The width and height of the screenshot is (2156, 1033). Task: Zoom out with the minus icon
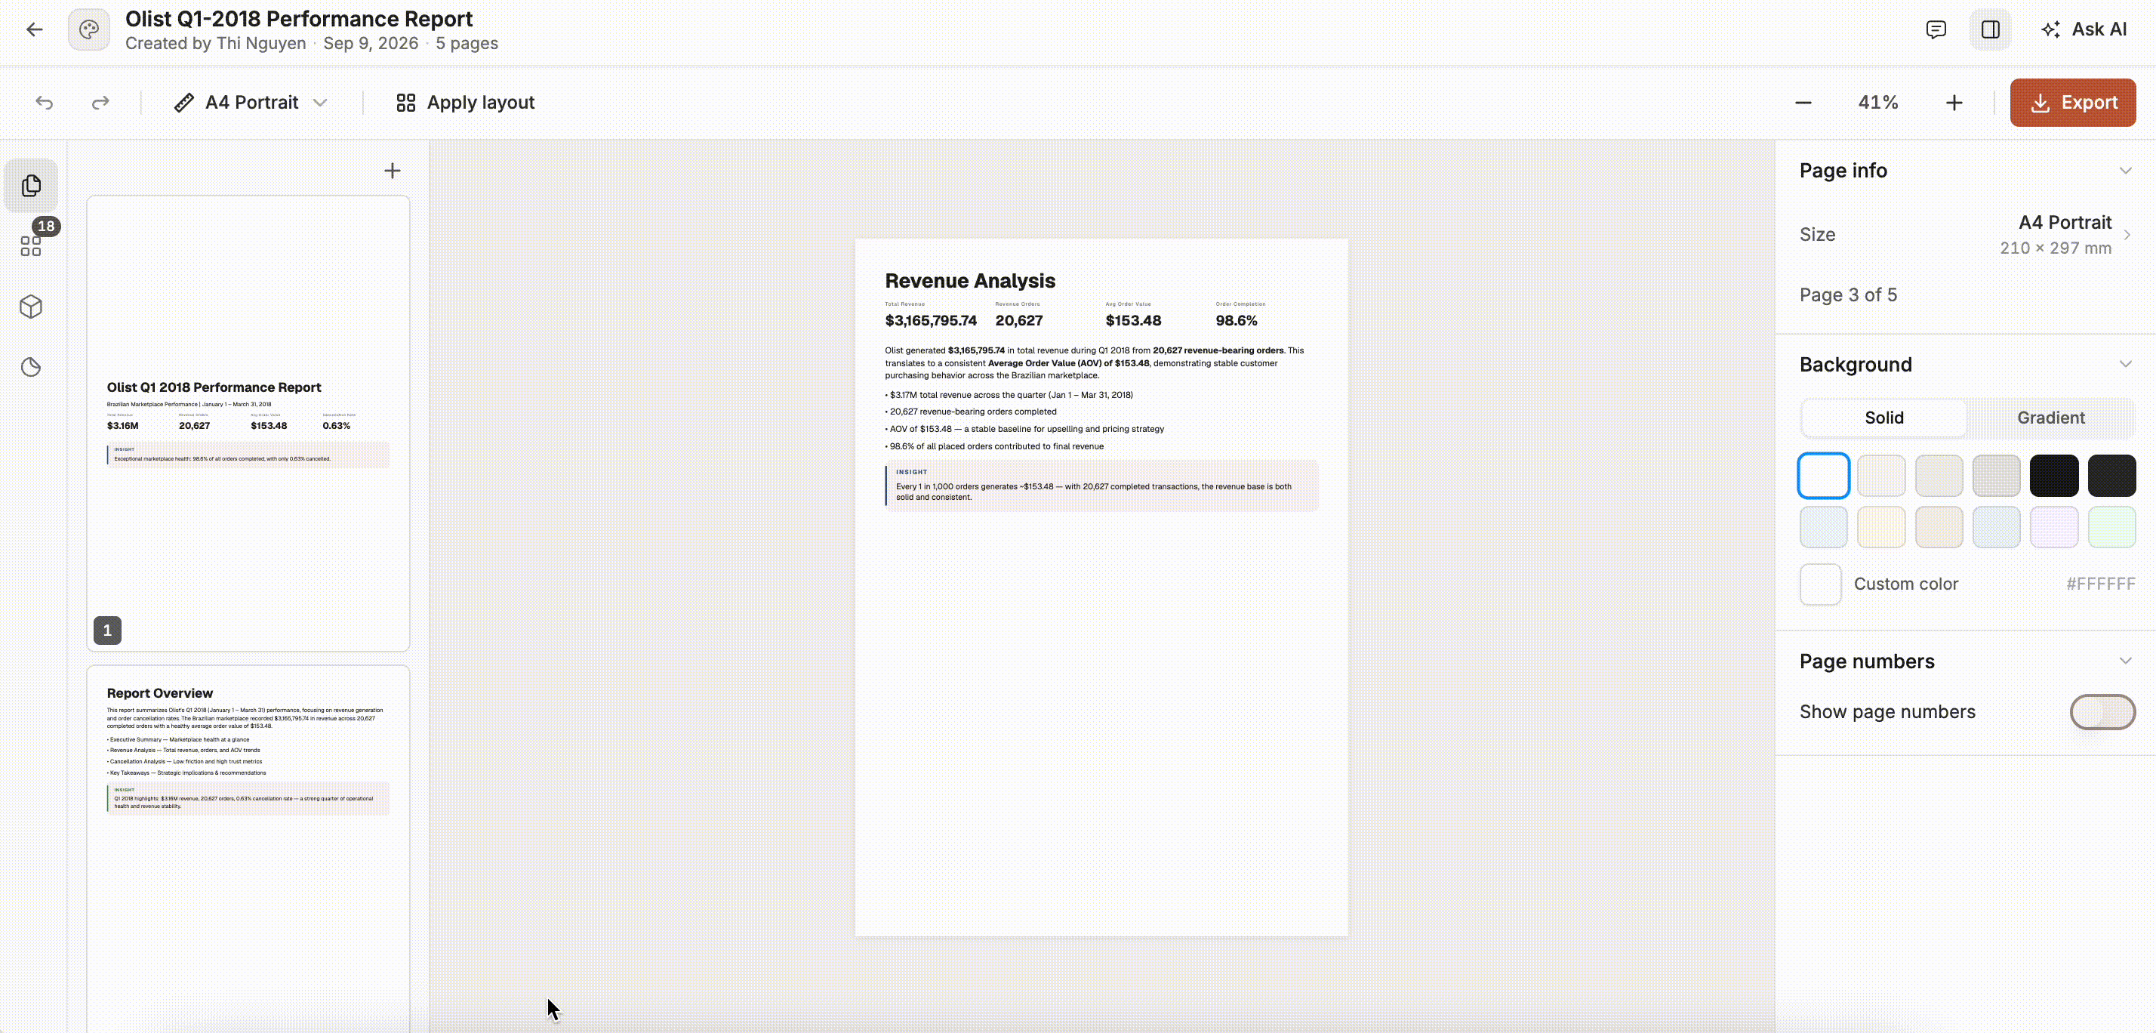point(1803,103)
